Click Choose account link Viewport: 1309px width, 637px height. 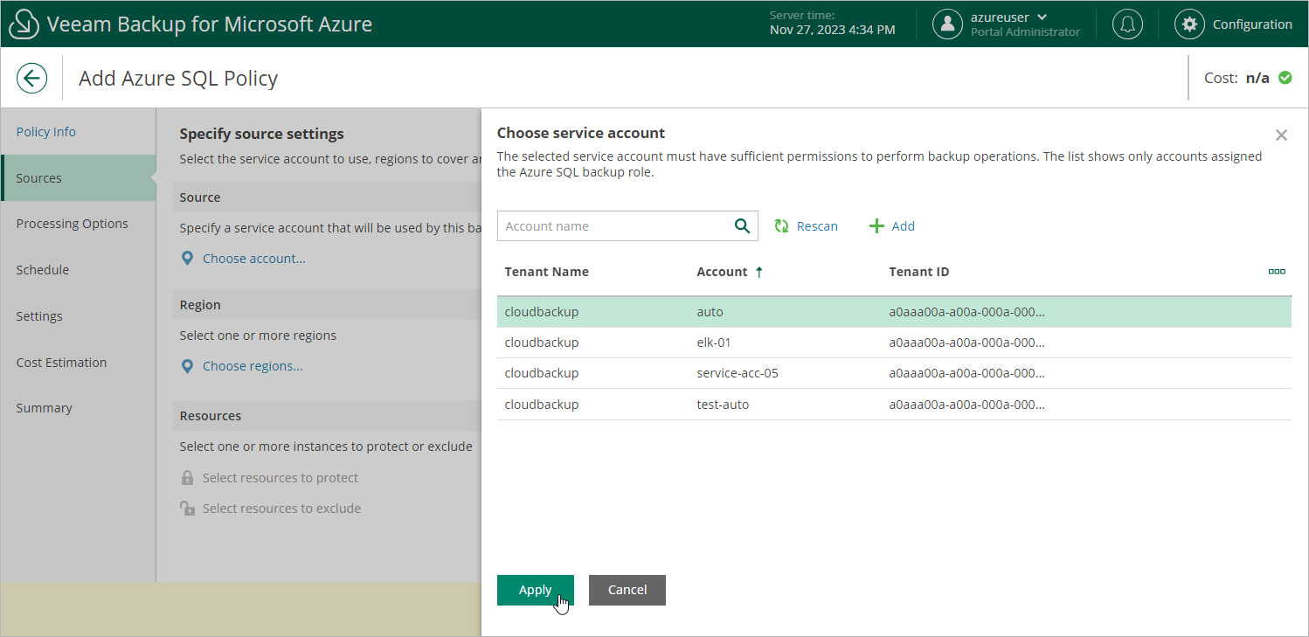point(254,259)
